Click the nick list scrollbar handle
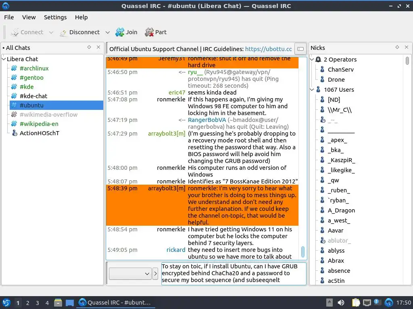This screenshot has height=309, width=413. [x=407, y=61]
